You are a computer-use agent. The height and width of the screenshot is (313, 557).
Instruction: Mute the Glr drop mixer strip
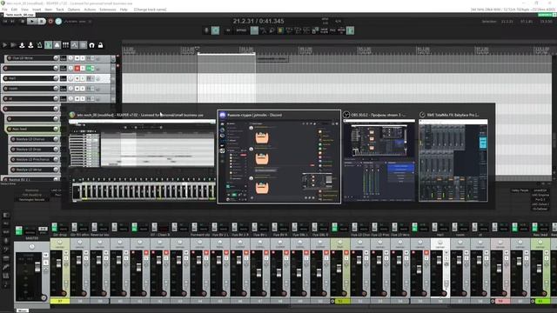pos(66,253)
